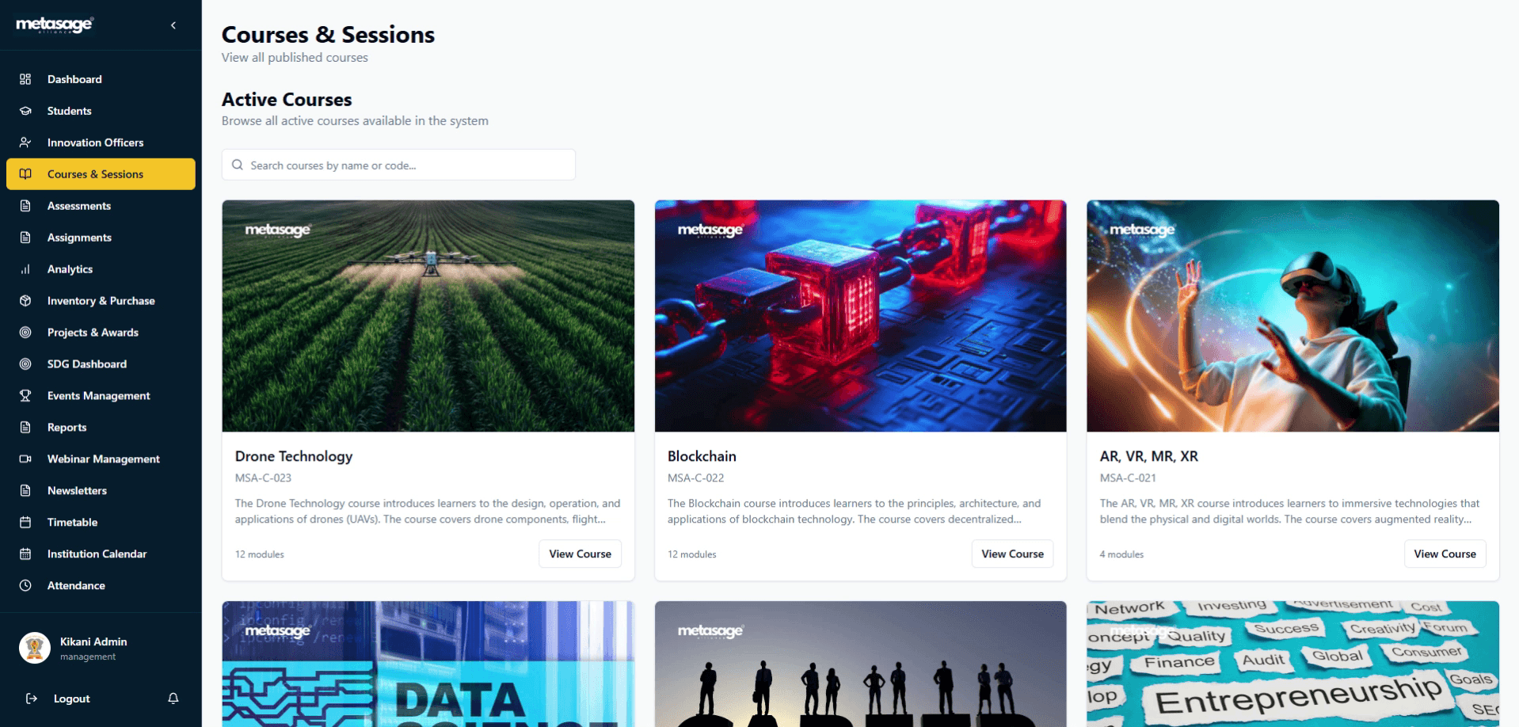Collapse the sidebar with the chevron
The width and height of the screenshot is (1519, 727).
173,25
